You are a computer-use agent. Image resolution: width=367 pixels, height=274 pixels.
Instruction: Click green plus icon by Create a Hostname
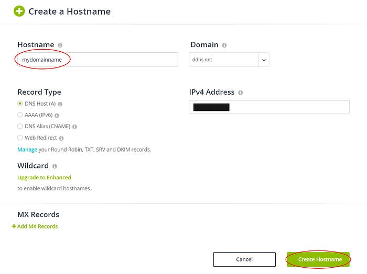(x=19, y=11)
